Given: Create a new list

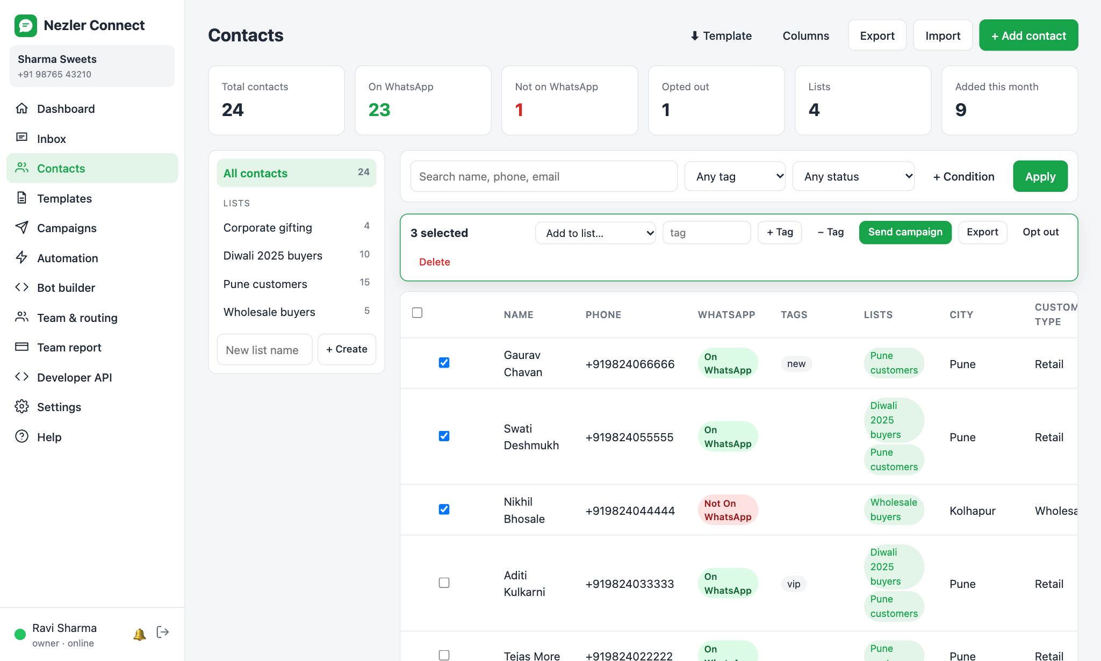Looking at the screenshot, I should pyautogui.click(x=347, y=349).
